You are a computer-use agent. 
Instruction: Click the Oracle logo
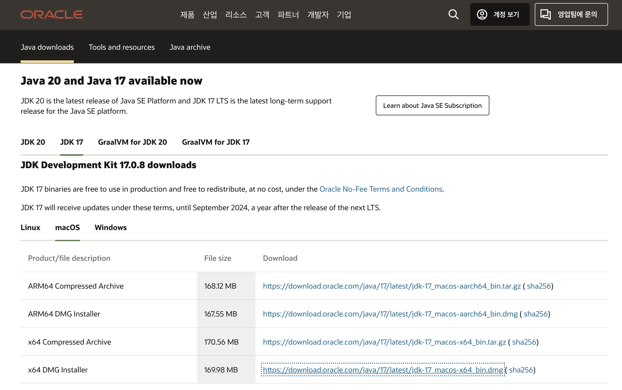[51, 14]
